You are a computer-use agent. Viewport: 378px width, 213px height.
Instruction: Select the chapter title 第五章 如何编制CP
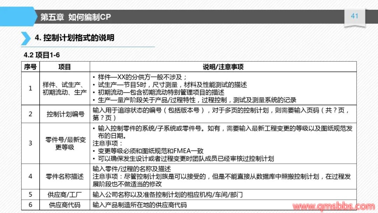pyautogui.click(x=76, y=17)
